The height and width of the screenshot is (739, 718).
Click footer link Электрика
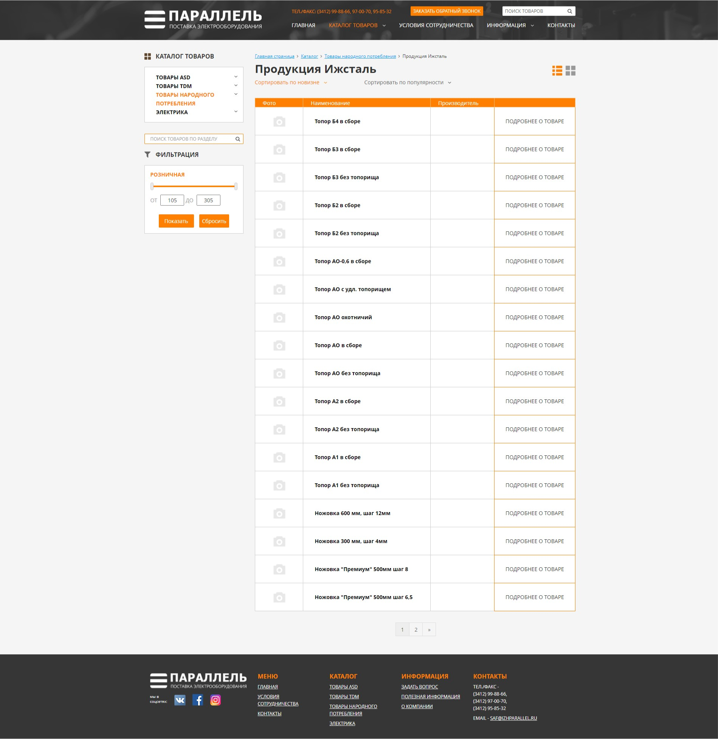342,723
